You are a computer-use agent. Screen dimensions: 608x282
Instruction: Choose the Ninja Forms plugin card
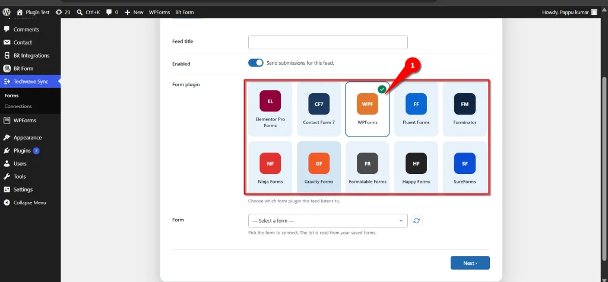(x=270, y=167)
